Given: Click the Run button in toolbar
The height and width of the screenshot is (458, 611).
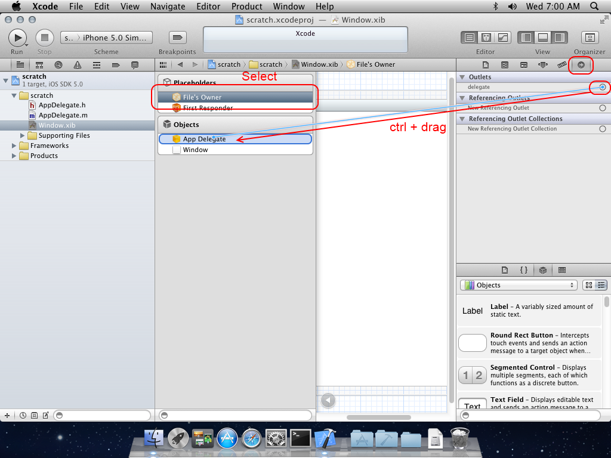Looking at the screenshot, I should tap(17, 38).
